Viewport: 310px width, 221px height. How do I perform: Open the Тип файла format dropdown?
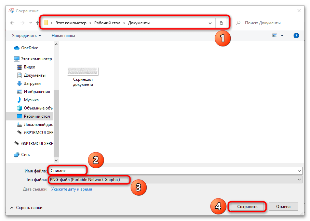299,180
